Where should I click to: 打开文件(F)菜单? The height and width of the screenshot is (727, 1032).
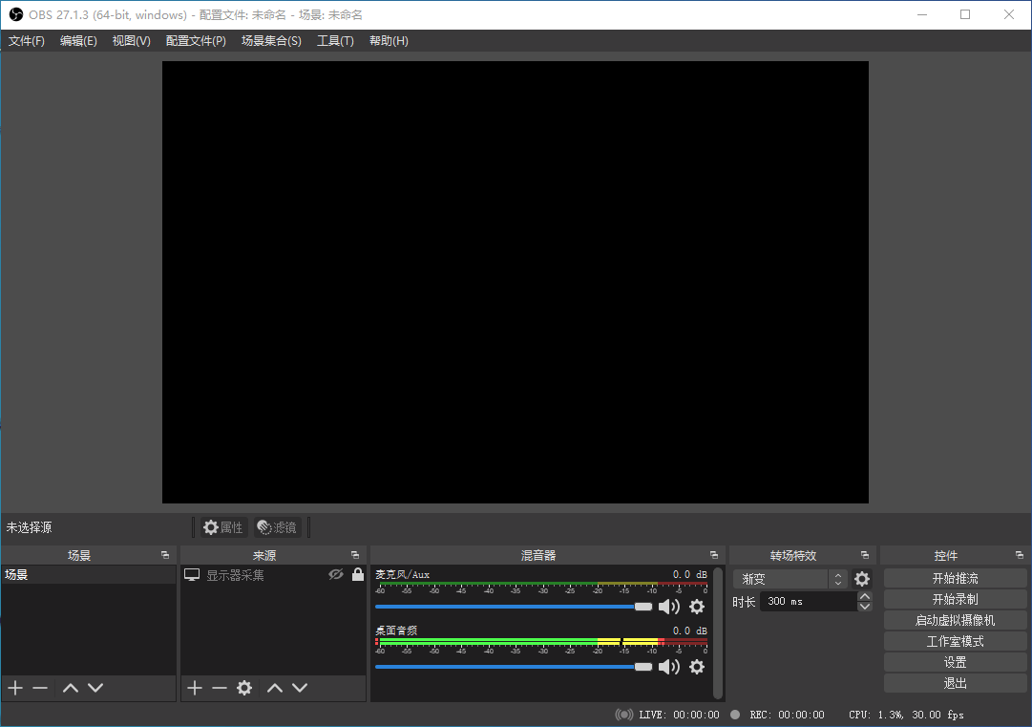coord(26,40)
